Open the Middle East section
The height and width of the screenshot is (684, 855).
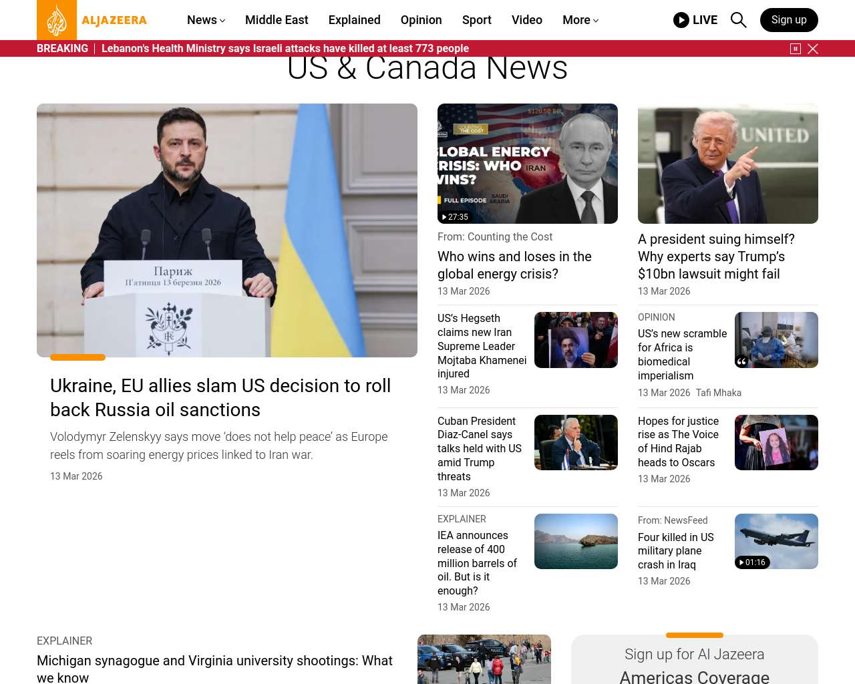click(x=277, y=20)
